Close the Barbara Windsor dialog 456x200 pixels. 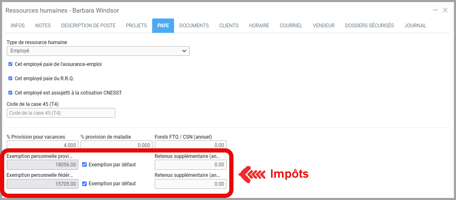(x=445, y=10)
